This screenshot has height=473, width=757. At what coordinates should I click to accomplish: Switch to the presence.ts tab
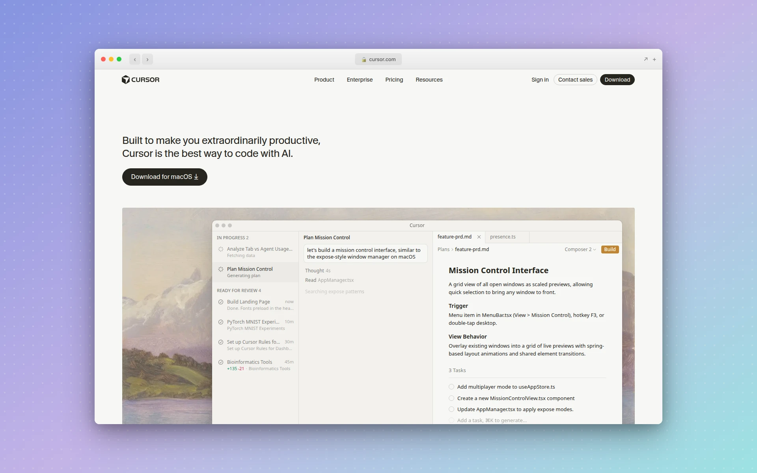coord(503,236)
